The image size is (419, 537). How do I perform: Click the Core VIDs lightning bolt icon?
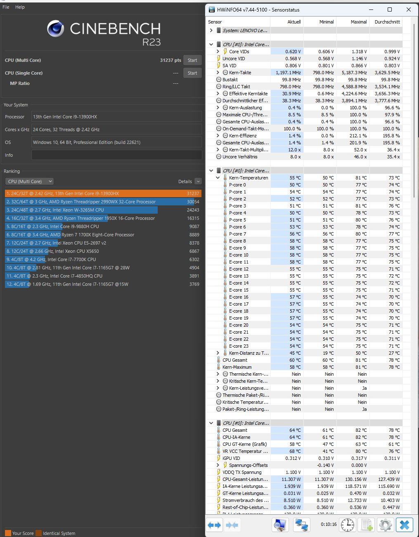[x=225, y=52]
